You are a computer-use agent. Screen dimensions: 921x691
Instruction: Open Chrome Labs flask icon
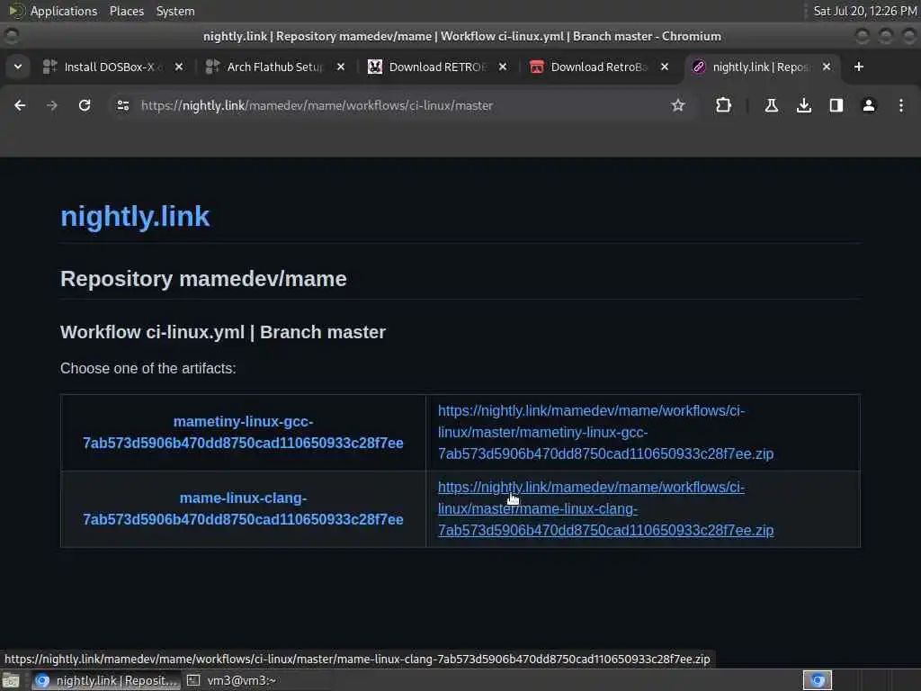[x=771, y=105]
